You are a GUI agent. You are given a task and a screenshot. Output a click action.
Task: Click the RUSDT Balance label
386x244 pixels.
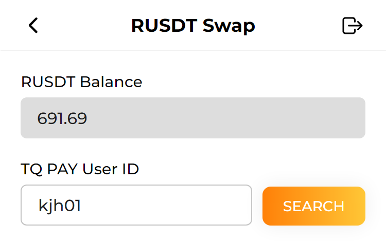pyautogui.click(x=81, y=82)
